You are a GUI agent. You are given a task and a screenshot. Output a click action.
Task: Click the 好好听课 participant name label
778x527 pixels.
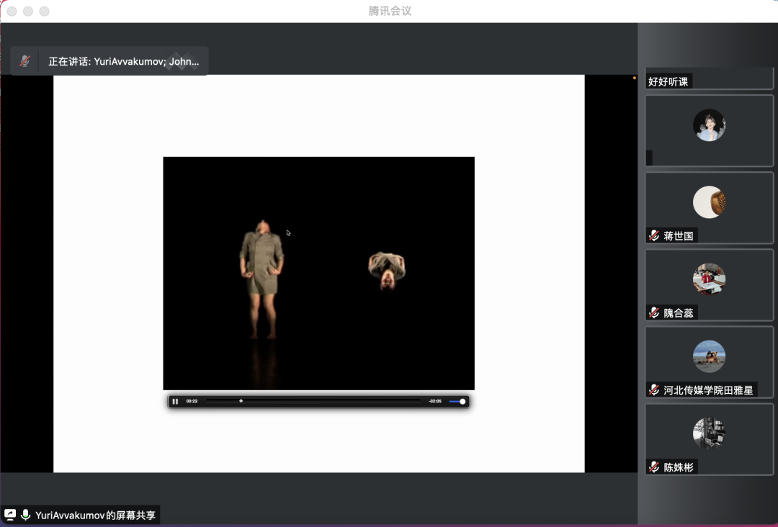(669, 81)
